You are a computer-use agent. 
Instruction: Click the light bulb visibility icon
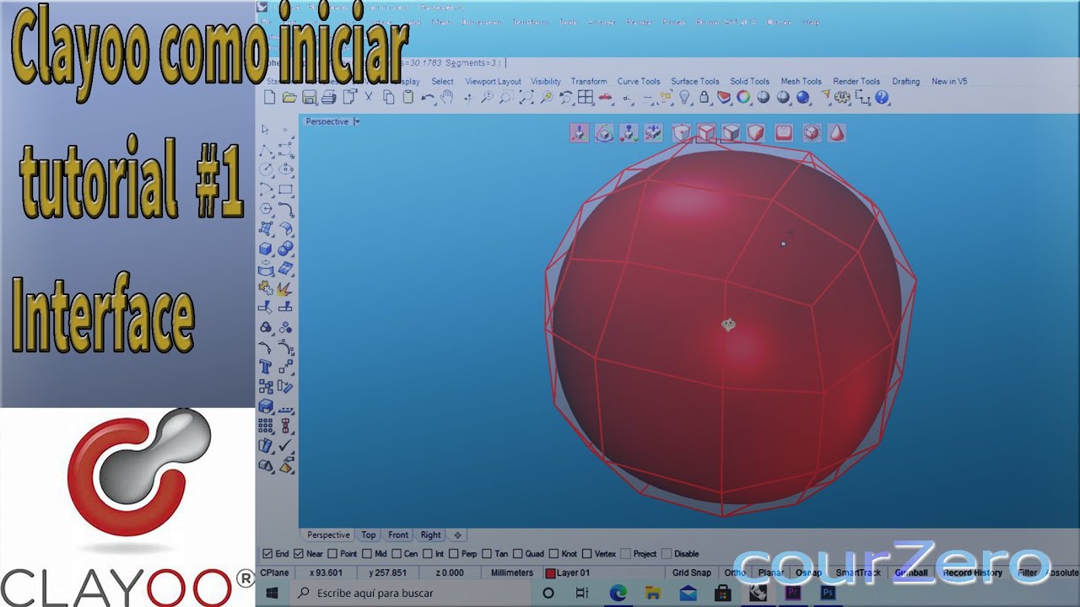coord(684,97)
